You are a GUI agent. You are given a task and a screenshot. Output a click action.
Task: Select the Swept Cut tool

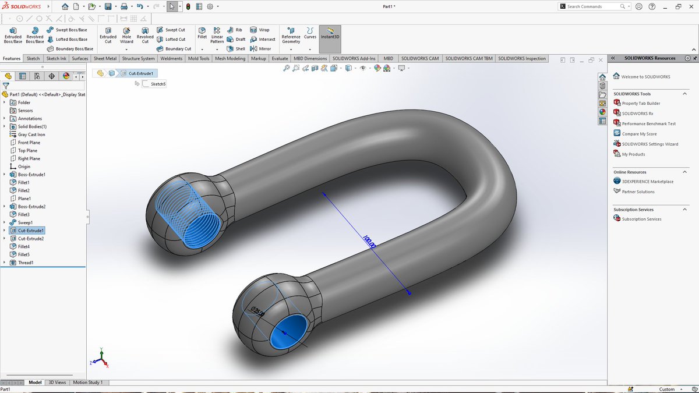pyautogui.click(x=171, y=30)
